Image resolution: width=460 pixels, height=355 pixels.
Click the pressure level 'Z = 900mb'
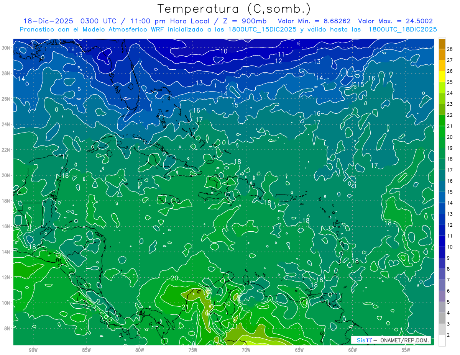pos(245,21)
